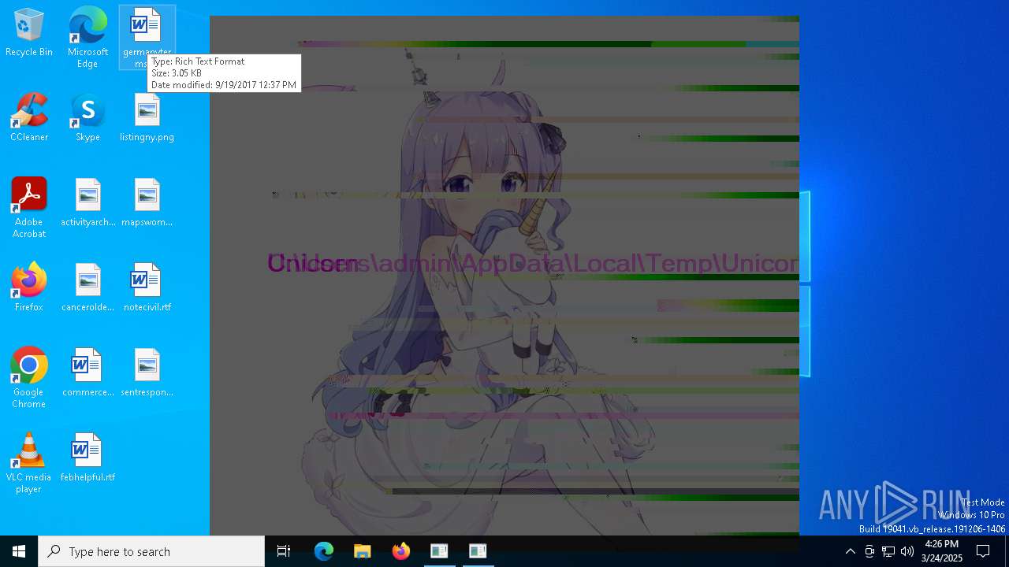Select notecivil.rtf document

point(147,288)
